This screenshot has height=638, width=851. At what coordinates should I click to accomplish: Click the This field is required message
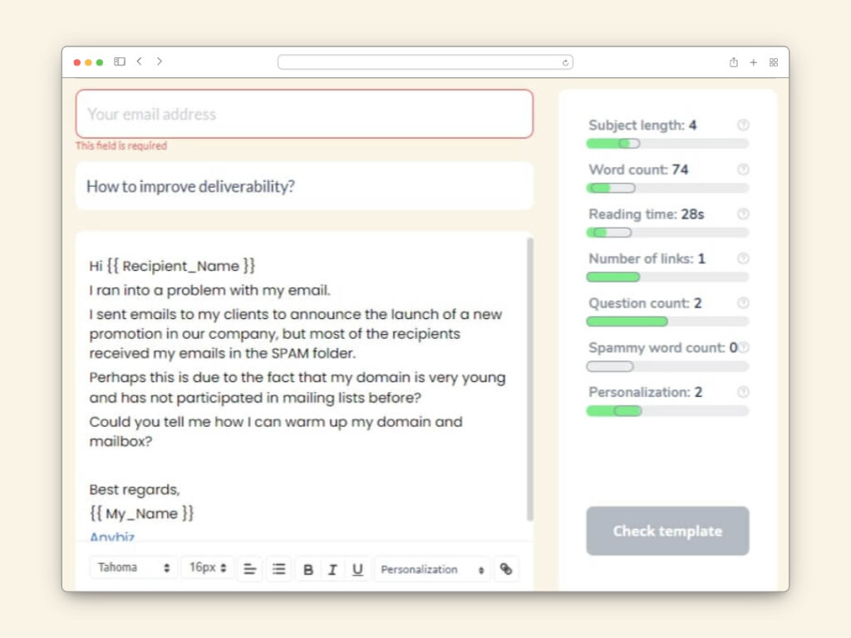pyautogui.click(x=121, y=145)
